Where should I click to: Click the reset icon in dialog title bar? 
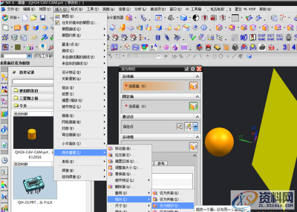coord(186,69)
